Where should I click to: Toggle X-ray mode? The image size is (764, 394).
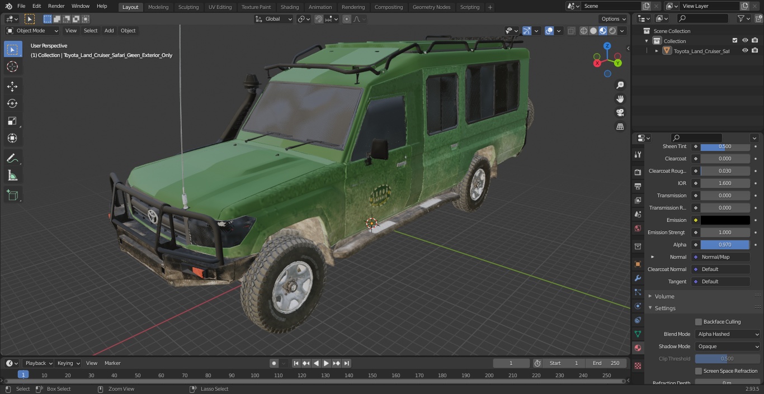(x=571, y=31)
